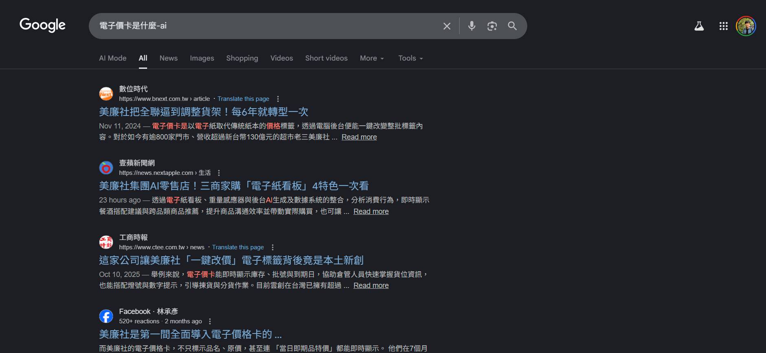Select the Short videos tab

coord(326,58)
